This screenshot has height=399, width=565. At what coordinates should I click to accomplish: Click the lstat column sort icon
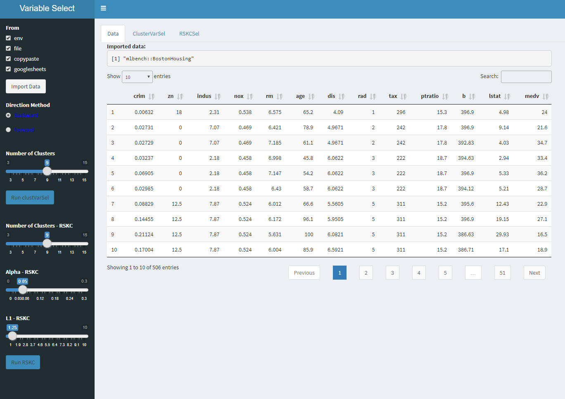tap(507, 96)
